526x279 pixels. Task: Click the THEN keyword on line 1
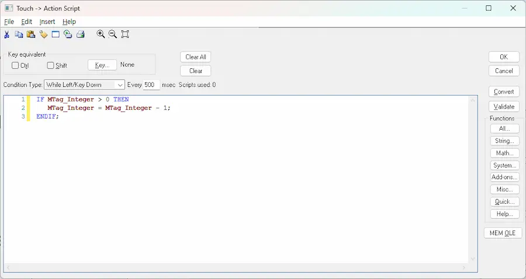pos(121,99)
